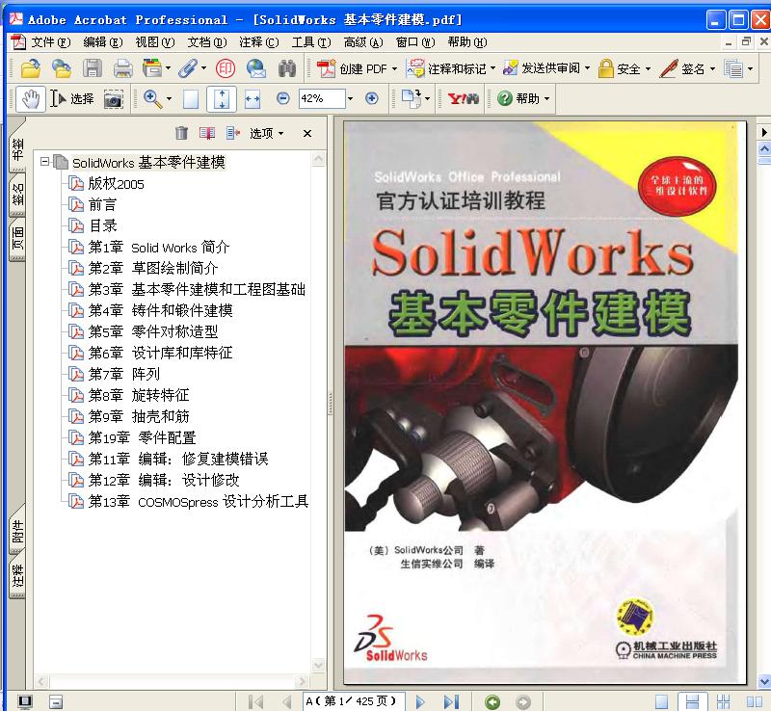Click the Save diskette icon

(92, 68)
